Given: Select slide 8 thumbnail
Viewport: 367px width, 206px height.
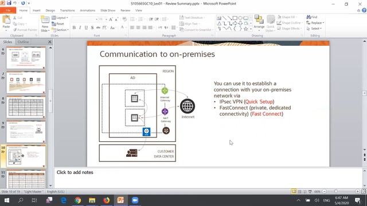Looking at the screenshot, I should (26, 107).
